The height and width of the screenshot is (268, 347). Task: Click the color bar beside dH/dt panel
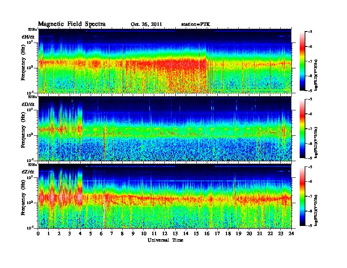(302, 61)
